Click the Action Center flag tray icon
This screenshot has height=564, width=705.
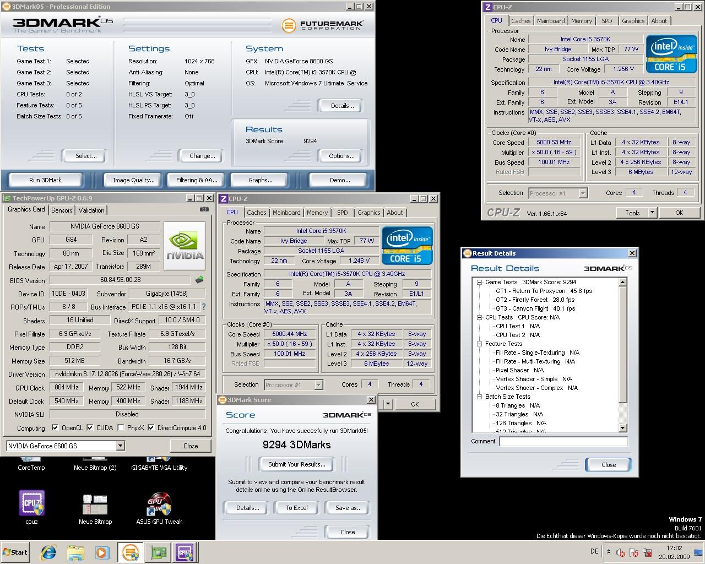tap(634, 552)
